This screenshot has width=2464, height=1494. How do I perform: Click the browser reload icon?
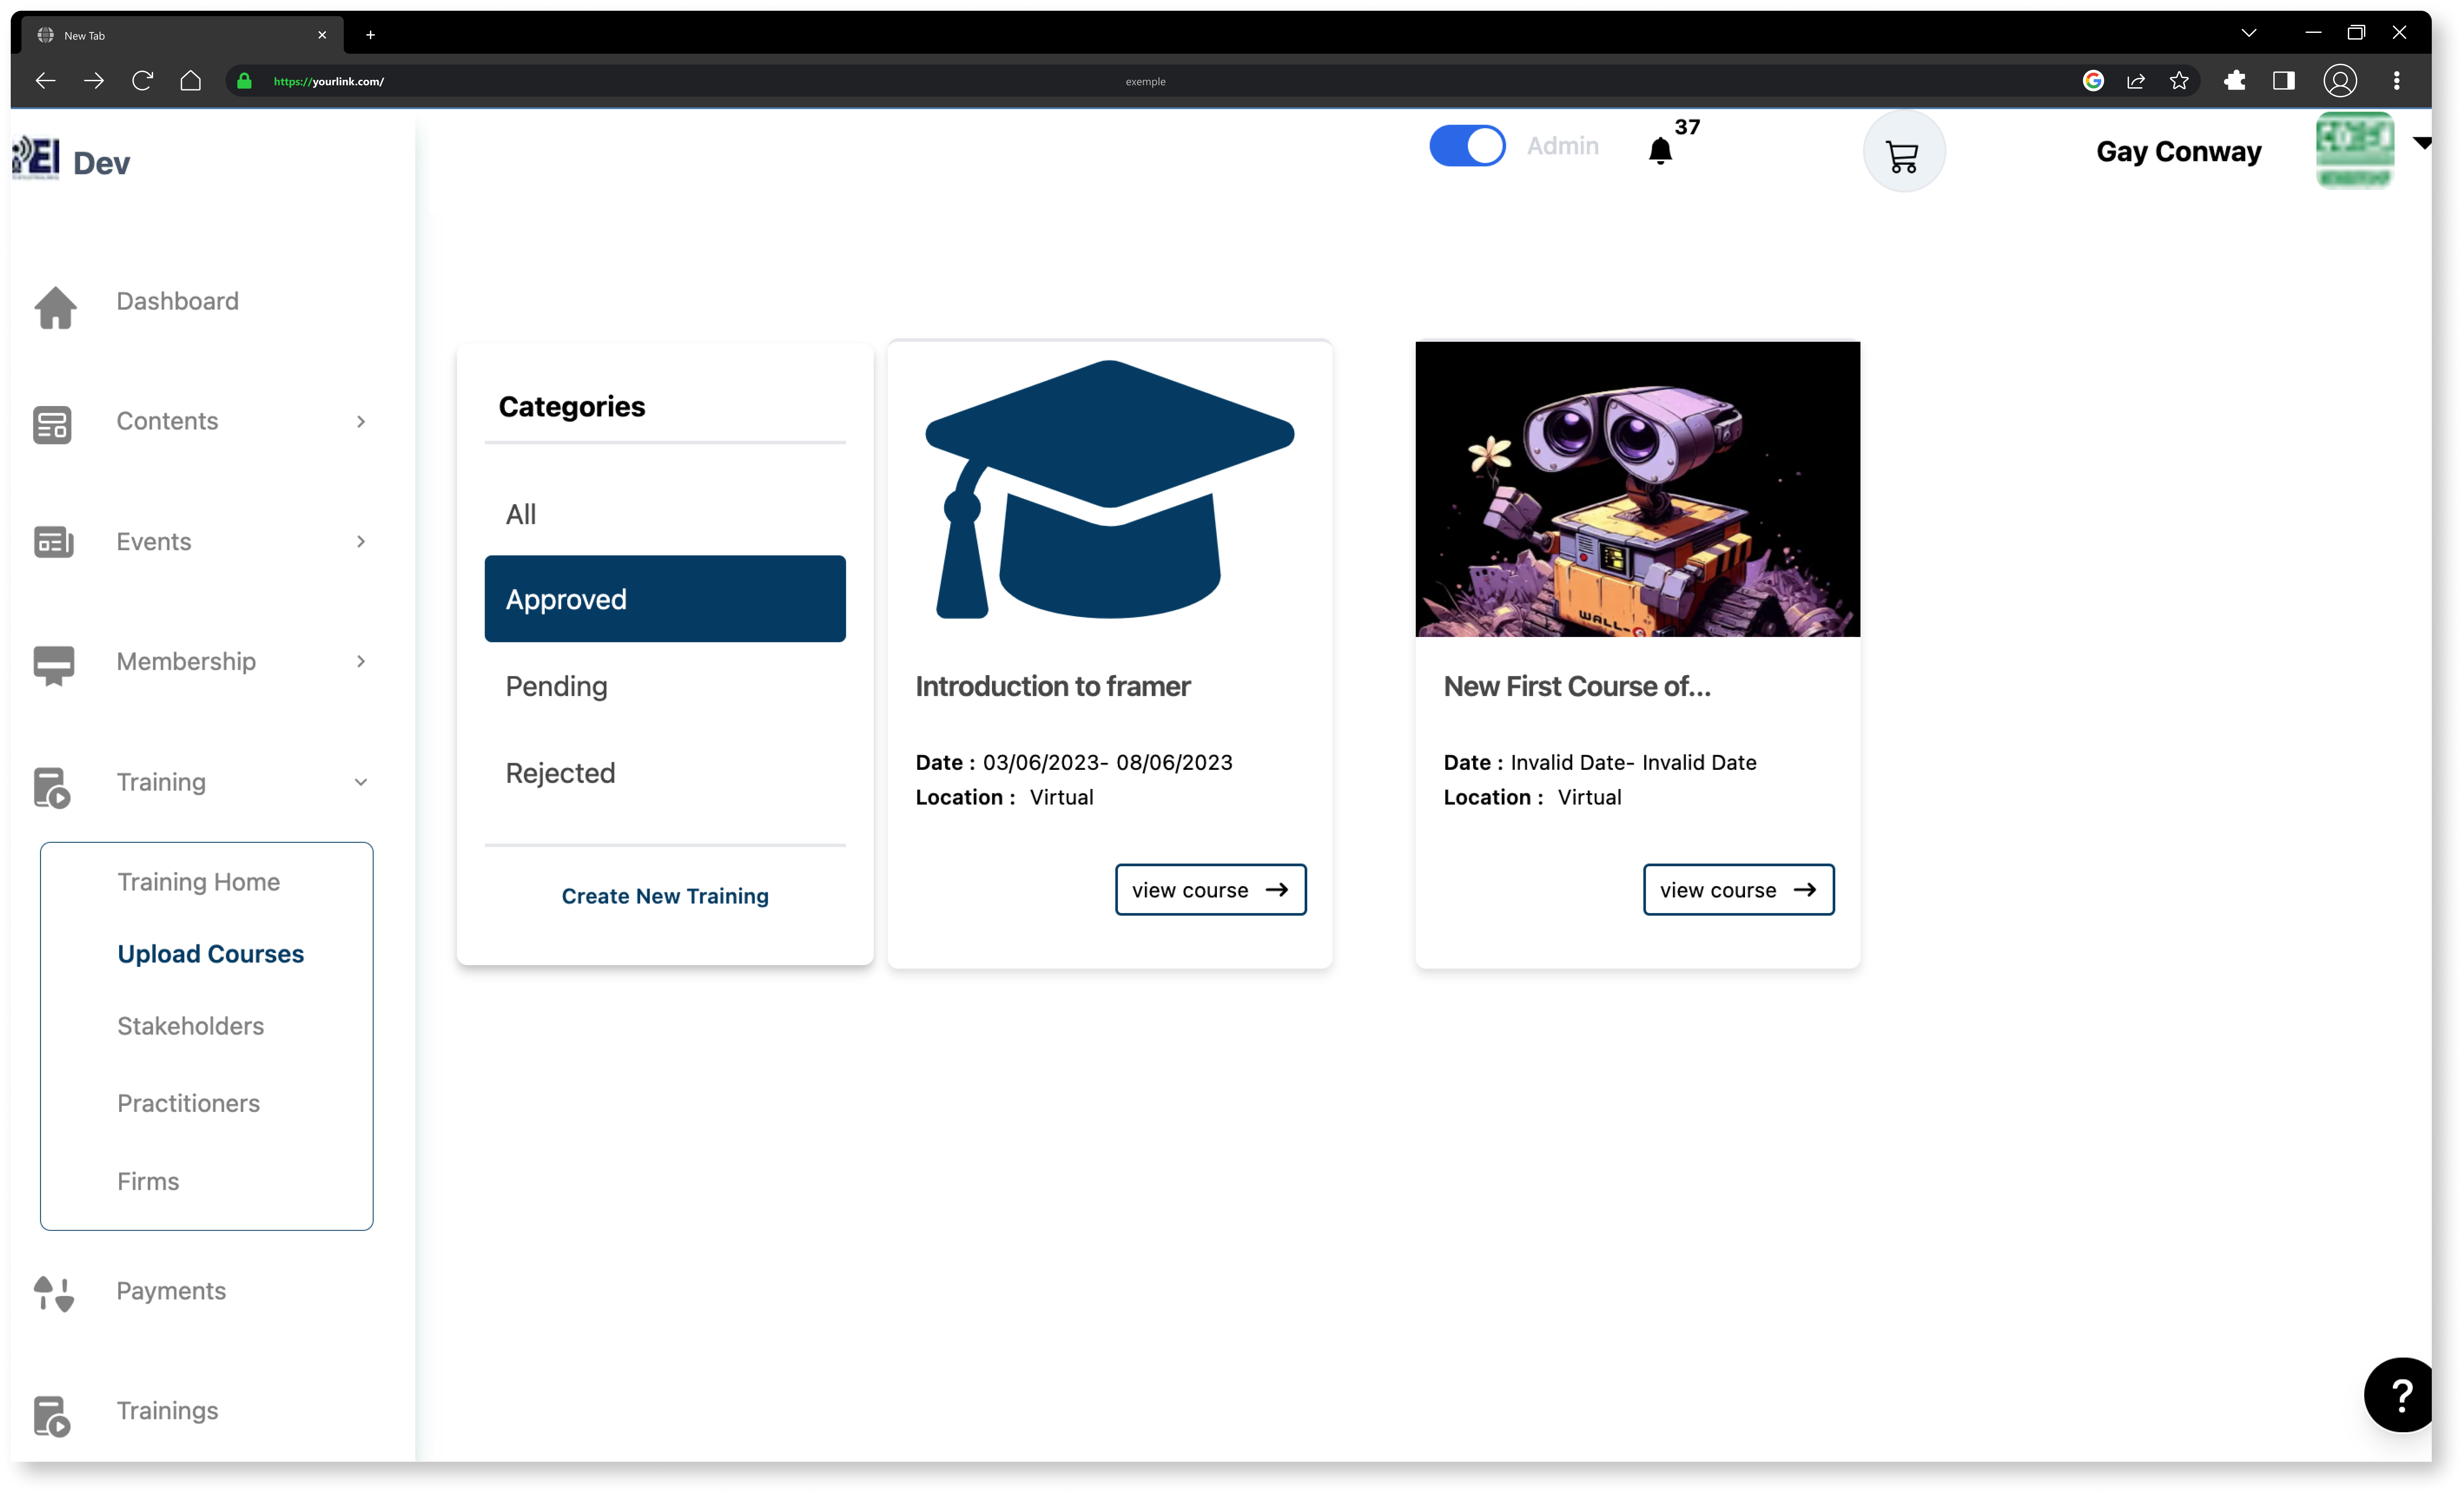click(x=142, y=81)
